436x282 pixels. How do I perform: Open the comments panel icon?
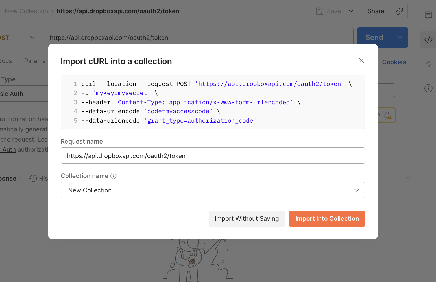[428, 15]
